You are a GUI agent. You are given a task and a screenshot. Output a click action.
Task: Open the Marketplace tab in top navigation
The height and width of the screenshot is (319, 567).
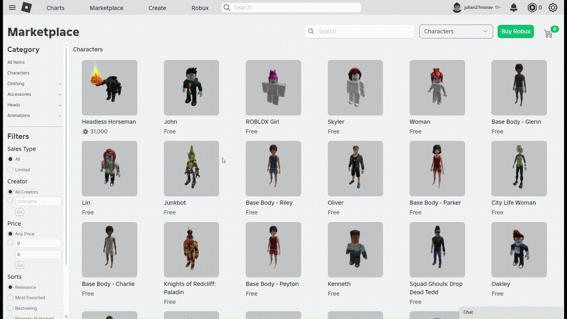pyautogui.click(x=106, y=8)
